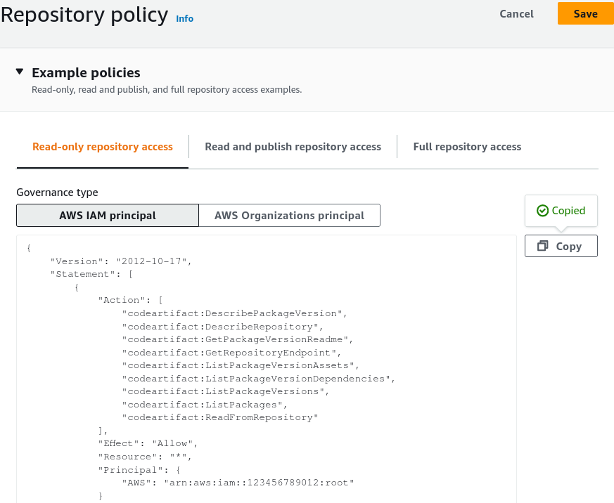The image size is (614, 503).
Task: Click the "Effect": "Allow" line
Action: click(148, 443)
